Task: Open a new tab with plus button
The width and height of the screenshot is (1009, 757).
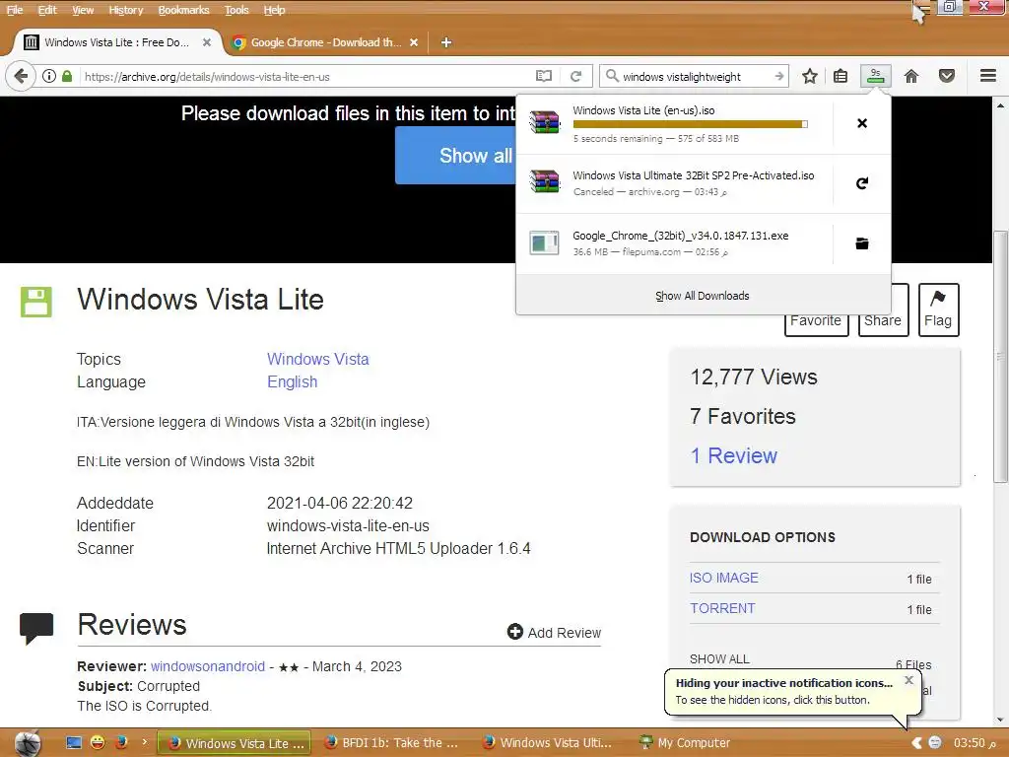Action: coord(446,42)
